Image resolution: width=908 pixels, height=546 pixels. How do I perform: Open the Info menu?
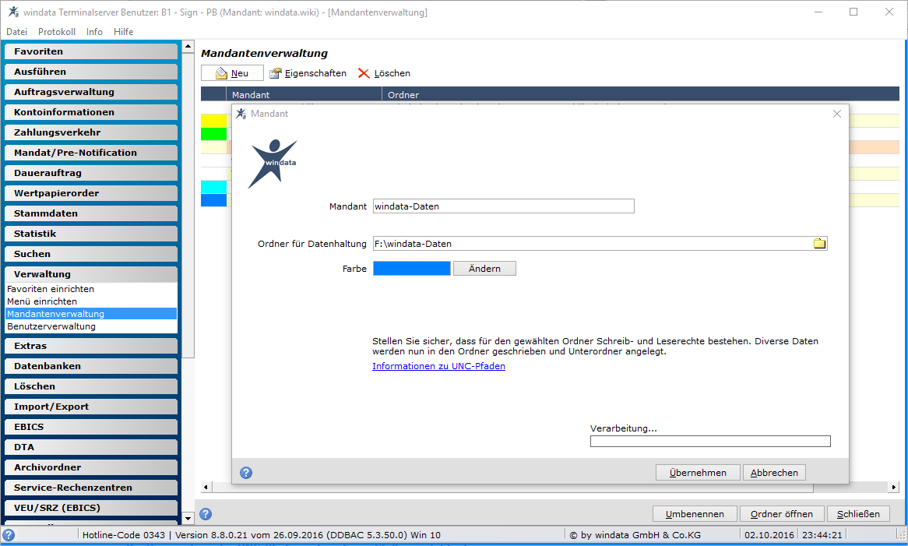point(94,32)
